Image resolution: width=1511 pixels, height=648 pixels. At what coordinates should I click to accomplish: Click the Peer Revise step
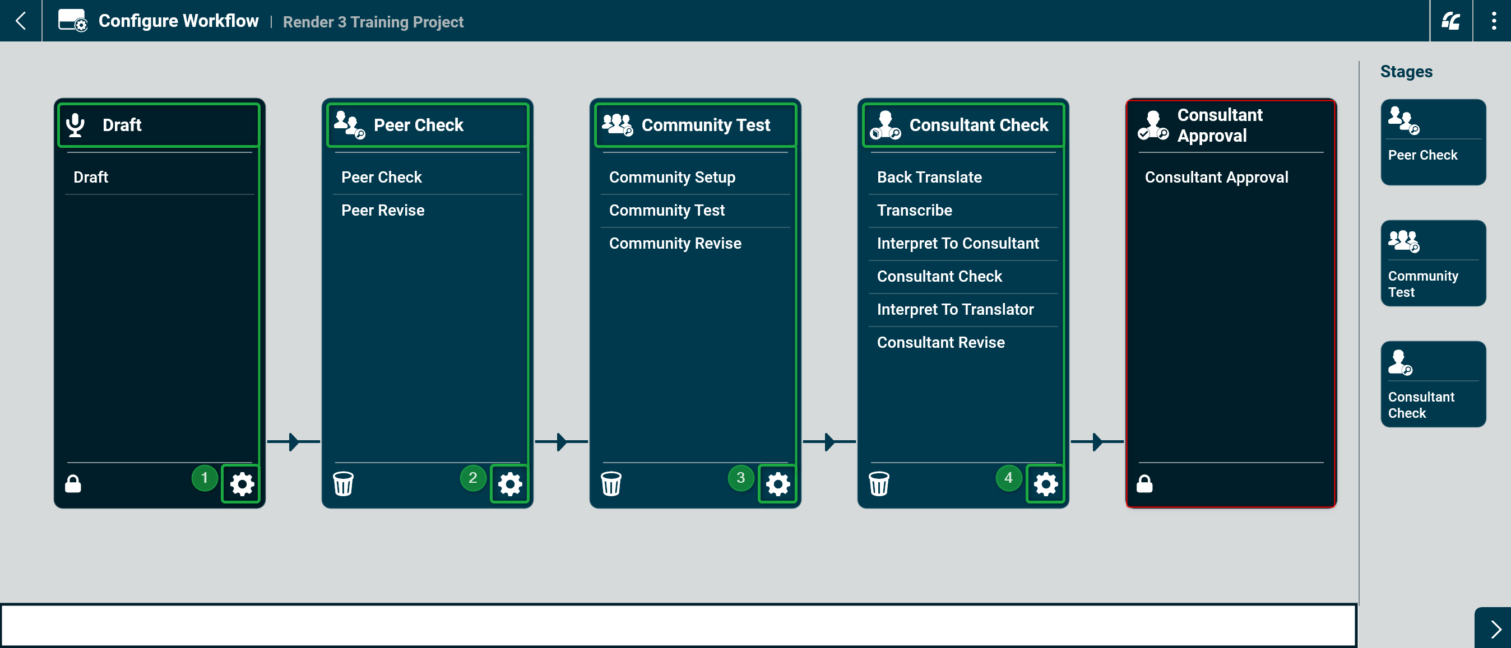click(382, 211)
